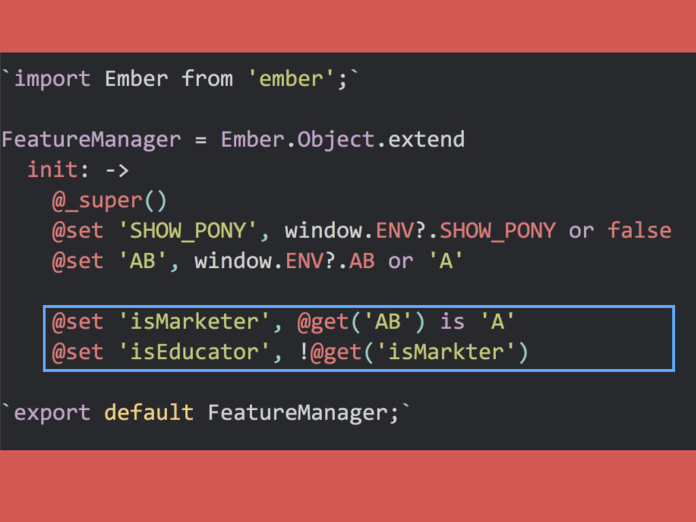
Task: Click @get('AB') call in highlighted box
Action: 361,322
